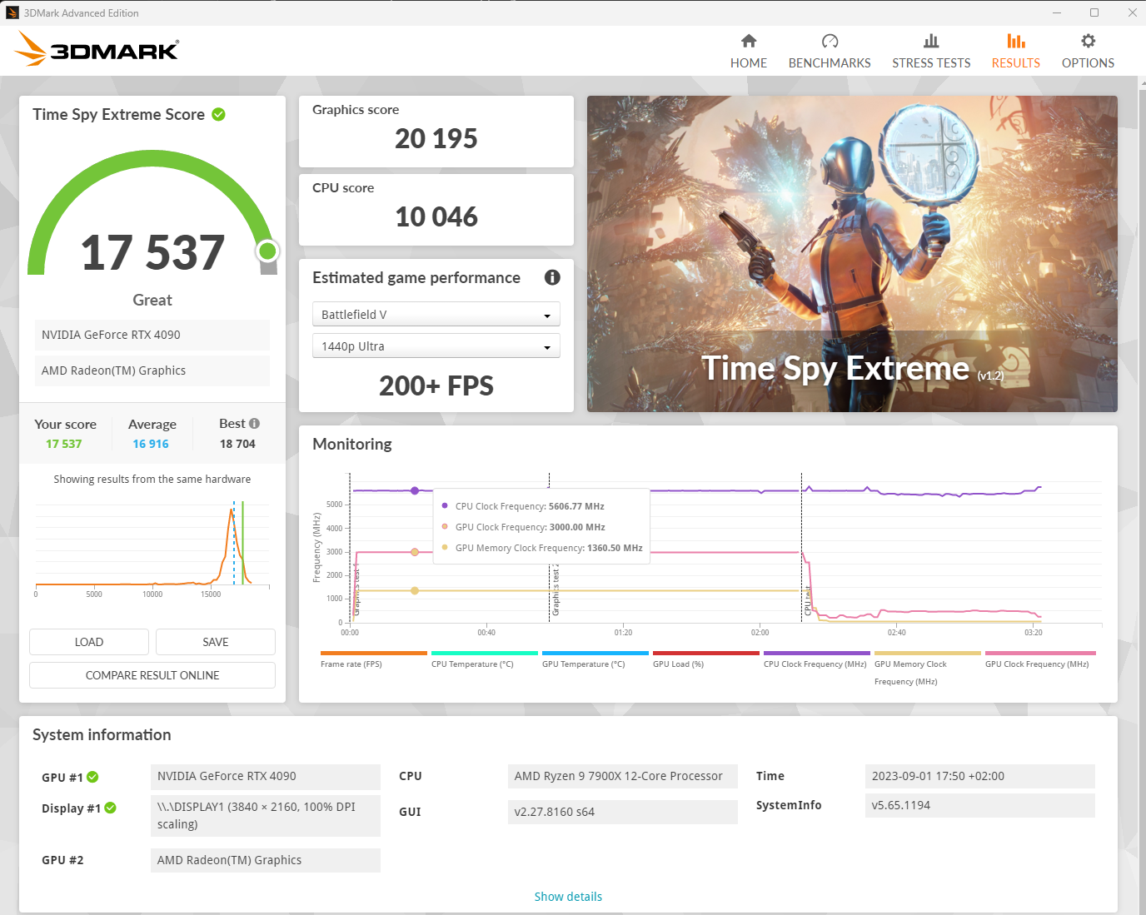Click the Time Spy Extreme artwork image
Image resolution: width=1146 pixels, height=915 pixels.
(852, 254)
